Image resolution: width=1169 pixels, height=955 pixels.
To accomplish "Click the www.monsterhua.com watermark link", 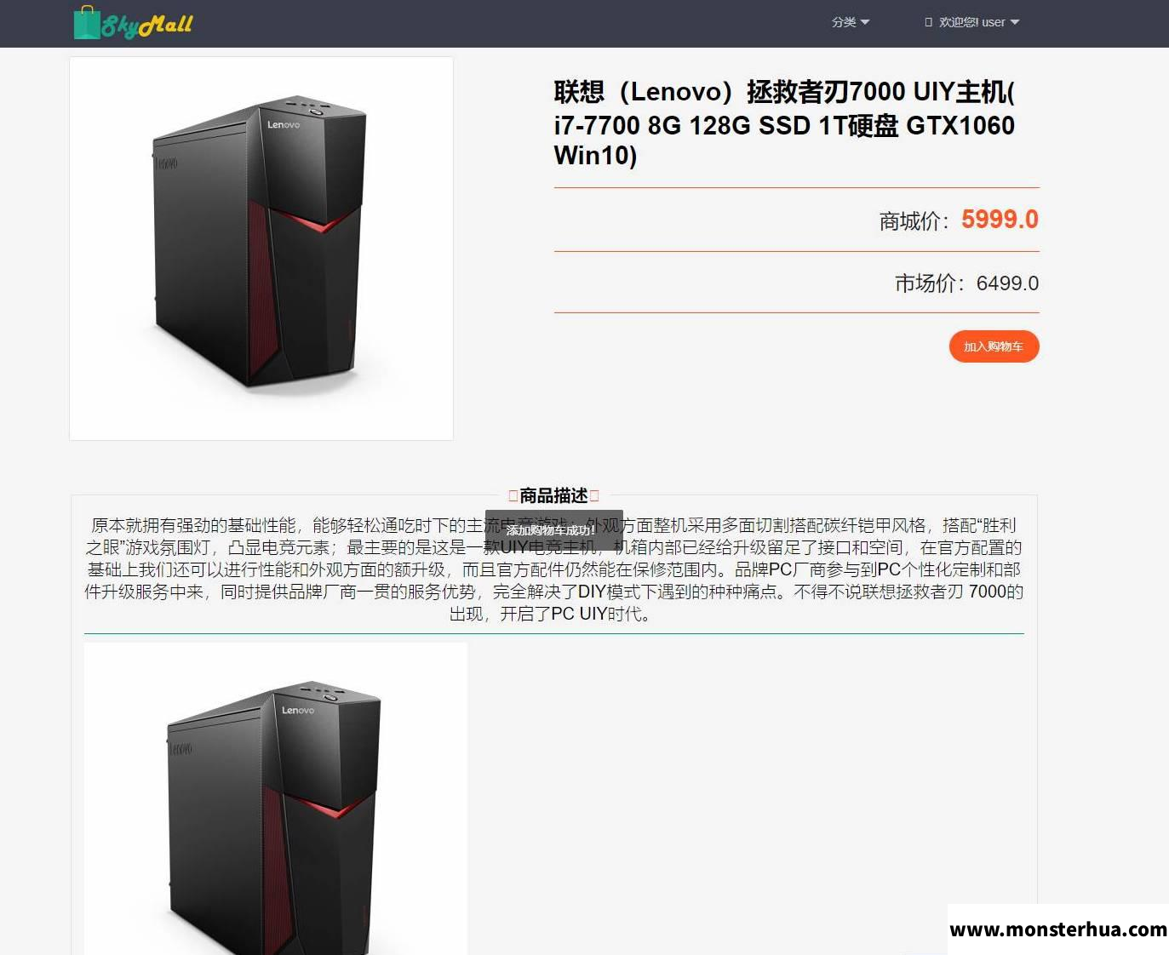I will [1058, 929].
